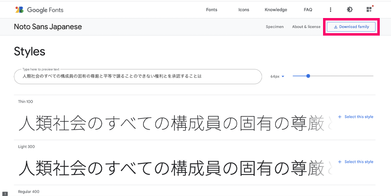Viewport: 391px width, 196px height.
Task: Click the Google Fonts logo icon
Action: (x=20, y=10)
